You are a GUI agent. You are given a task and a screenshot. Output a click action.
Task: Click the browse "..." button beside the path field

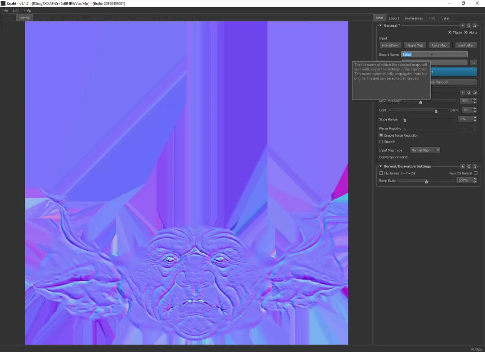pyautogui.click(x=473, y=62)
